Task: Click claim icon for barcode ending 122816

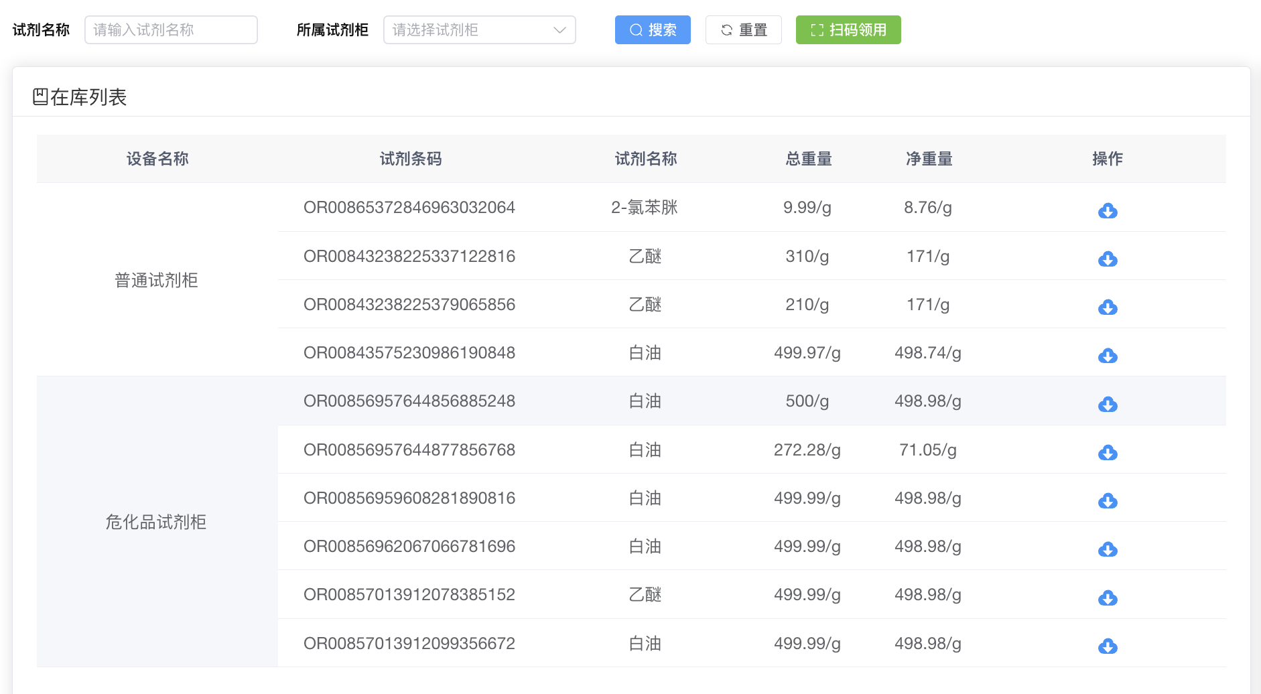Action: 1107,259
